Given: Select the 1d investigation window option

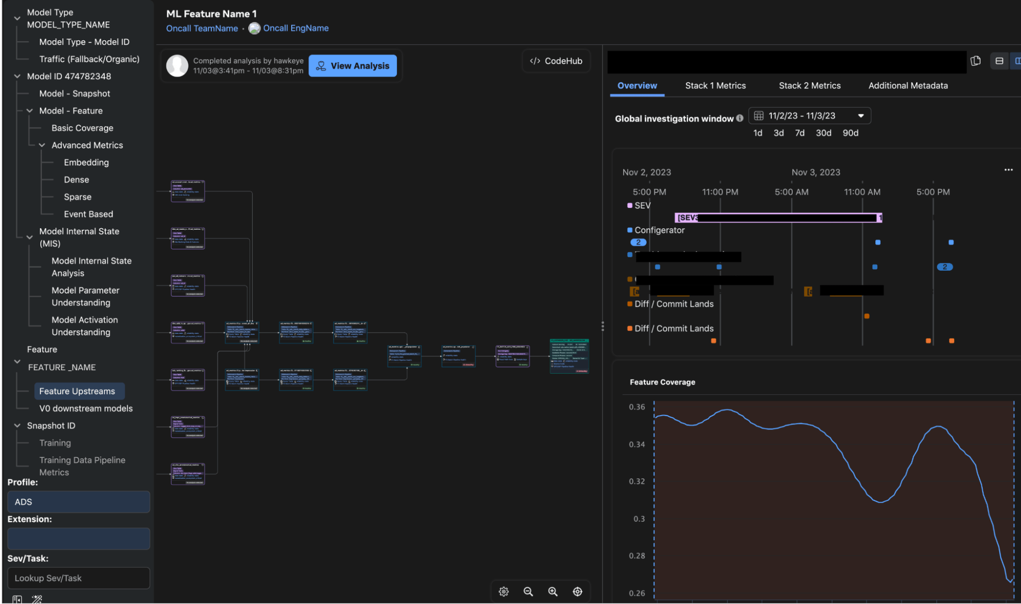Looking at the screenshot, I should pos(757,133).
